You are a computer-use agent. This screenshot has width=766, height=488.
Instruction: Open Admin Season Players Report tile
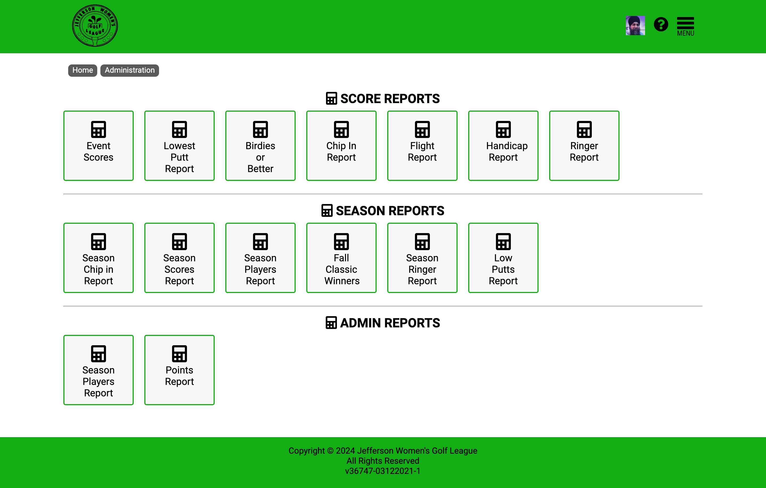[x=98, y=370]
